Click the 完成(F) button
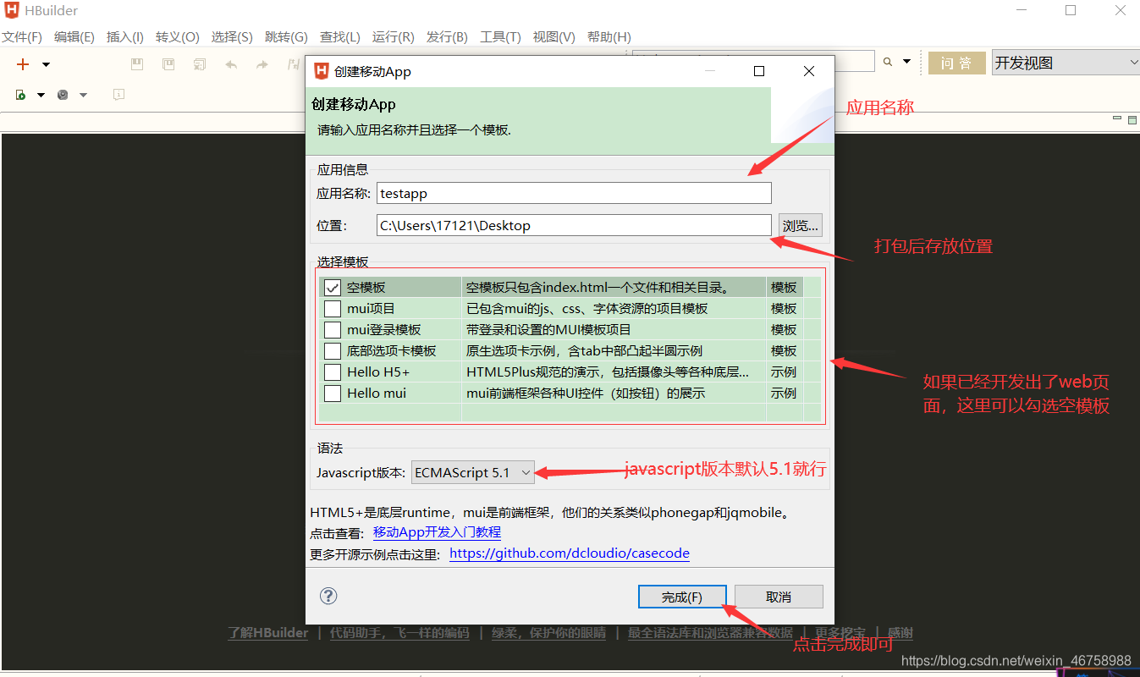 (682, 597)
